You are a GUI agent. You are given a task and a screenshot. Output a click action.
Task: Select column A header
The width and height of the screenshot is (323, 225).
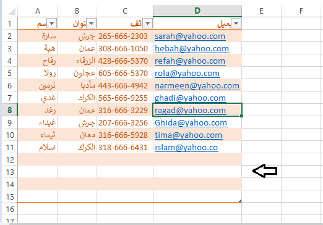38,11
